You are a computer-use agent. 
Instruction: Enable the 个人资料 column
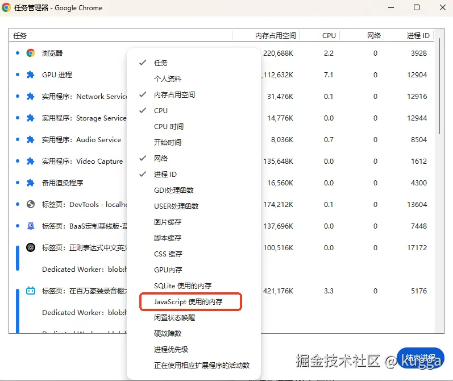coord(194,78)
